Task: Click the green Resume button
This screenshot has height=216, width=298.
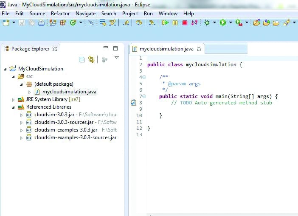Action: pos(165,22)
